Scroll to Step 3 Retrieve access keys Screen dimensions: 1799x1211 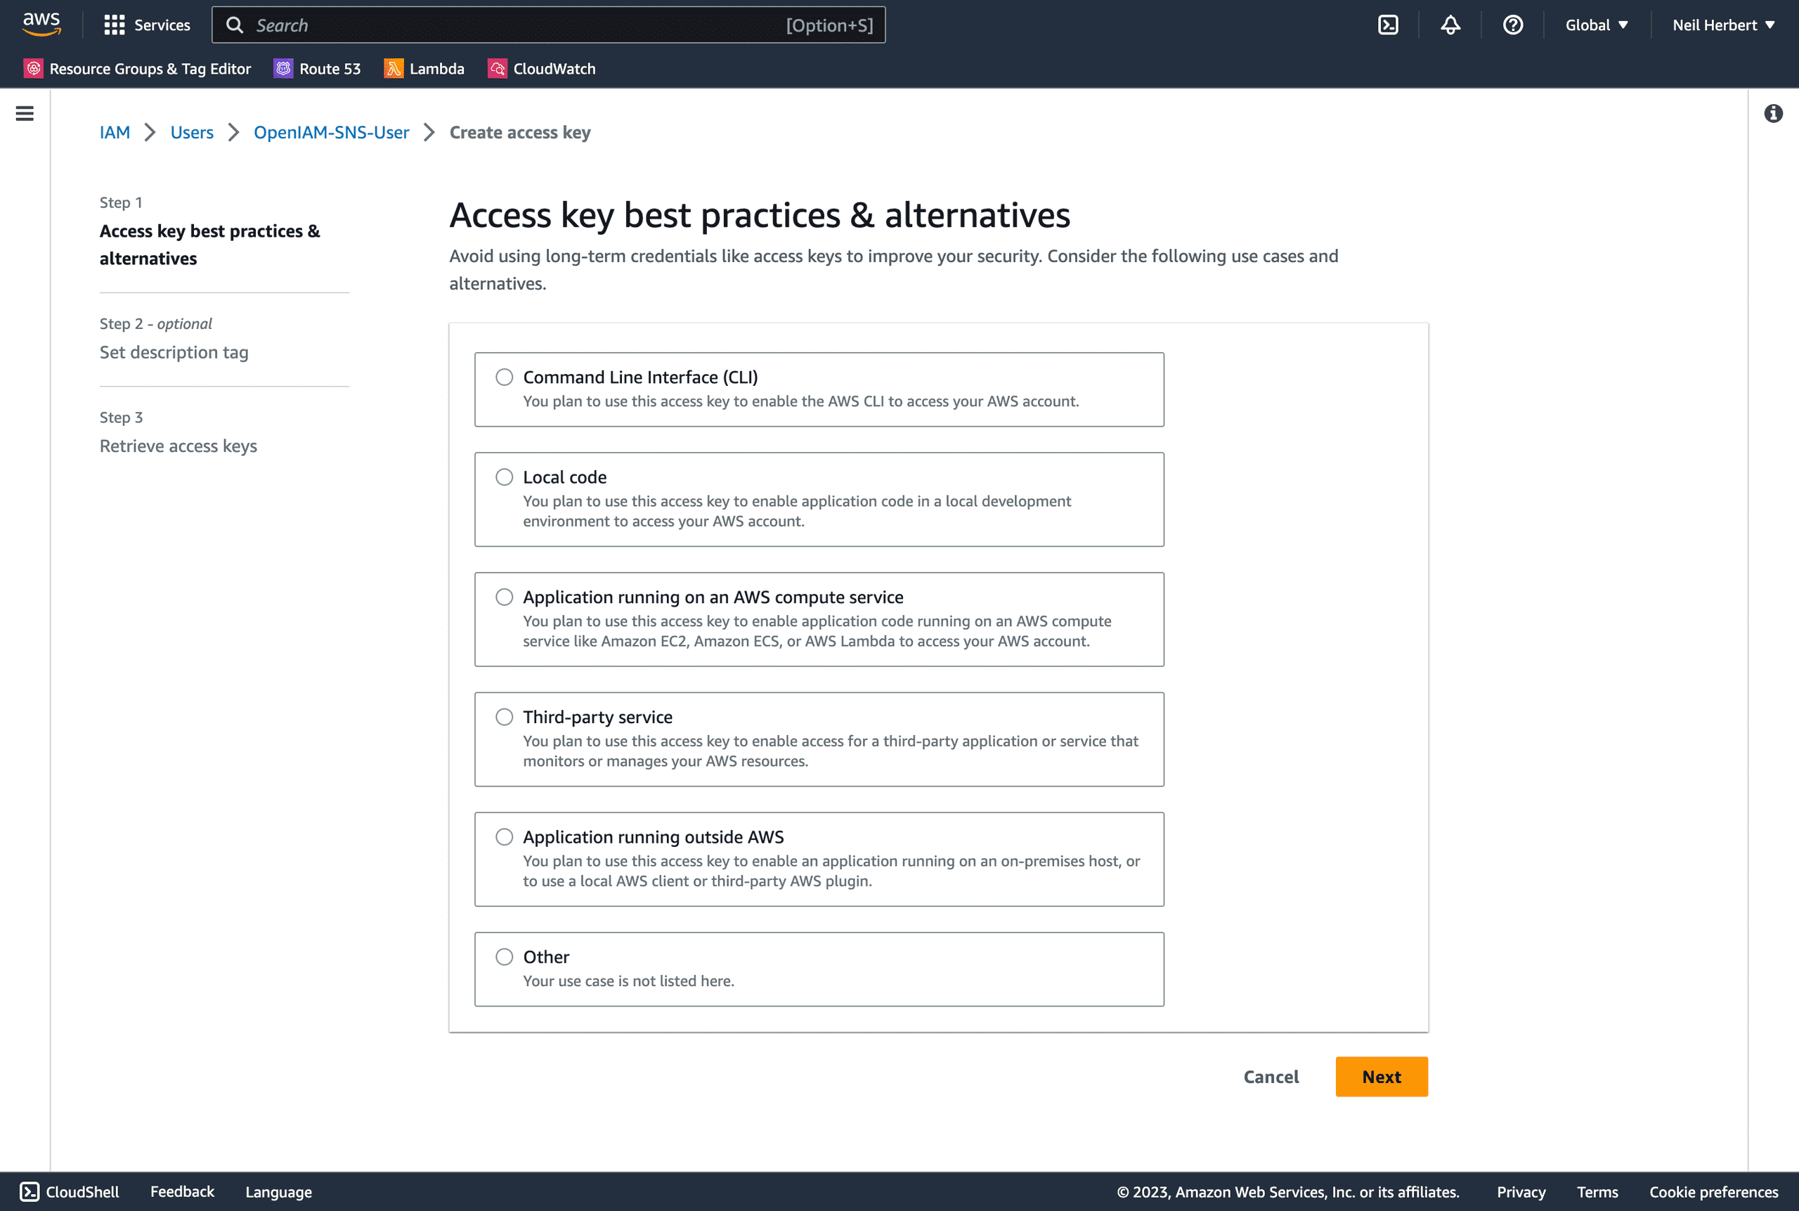tap(178, 445)
